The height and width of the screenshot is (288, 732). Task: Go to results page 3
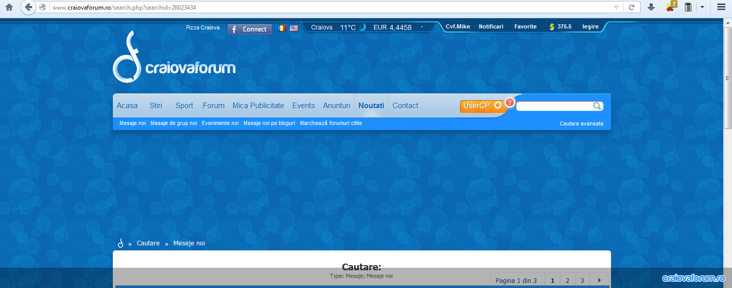[x=582, y=280]
